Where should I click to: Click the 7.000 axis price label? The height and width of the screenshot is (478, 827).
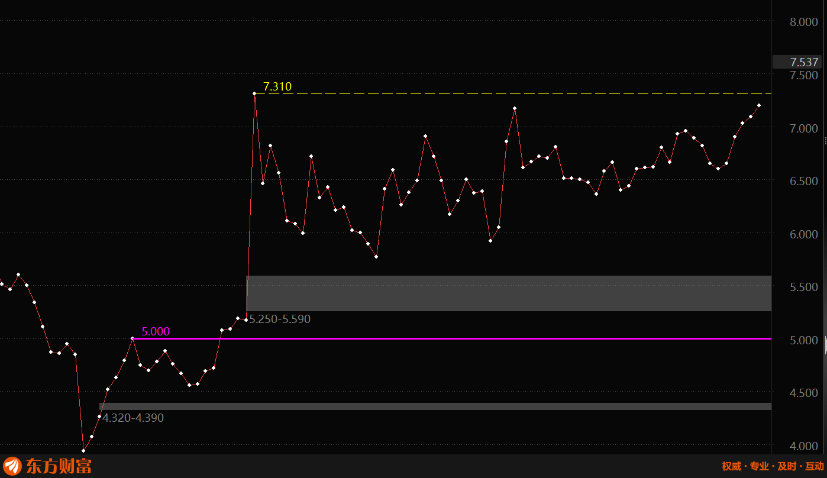tap(804, 128)
